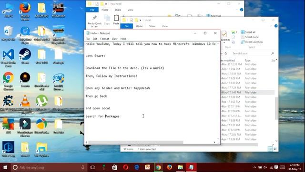This screenshot has height=172, width=305.
Task: Click taskbar clock showing 4:18 PM
Action: (295, 167)
